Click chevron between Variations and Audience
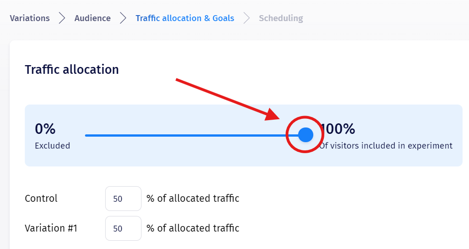 click(62, 18)
